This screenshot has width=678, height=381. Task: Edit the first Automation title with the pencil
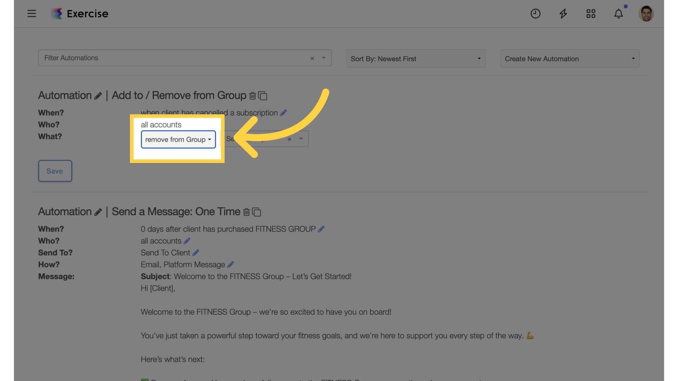[x=98, y=96]
